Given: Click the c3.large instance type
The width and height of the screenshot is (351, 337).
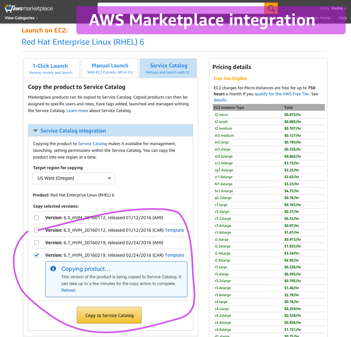Looking at the screenshot, I should [221, 205].
